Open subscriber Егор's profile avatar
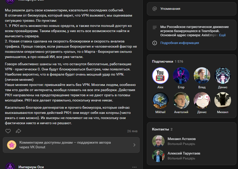The height and width of the screenshot is (169, 238). [181, 75]
